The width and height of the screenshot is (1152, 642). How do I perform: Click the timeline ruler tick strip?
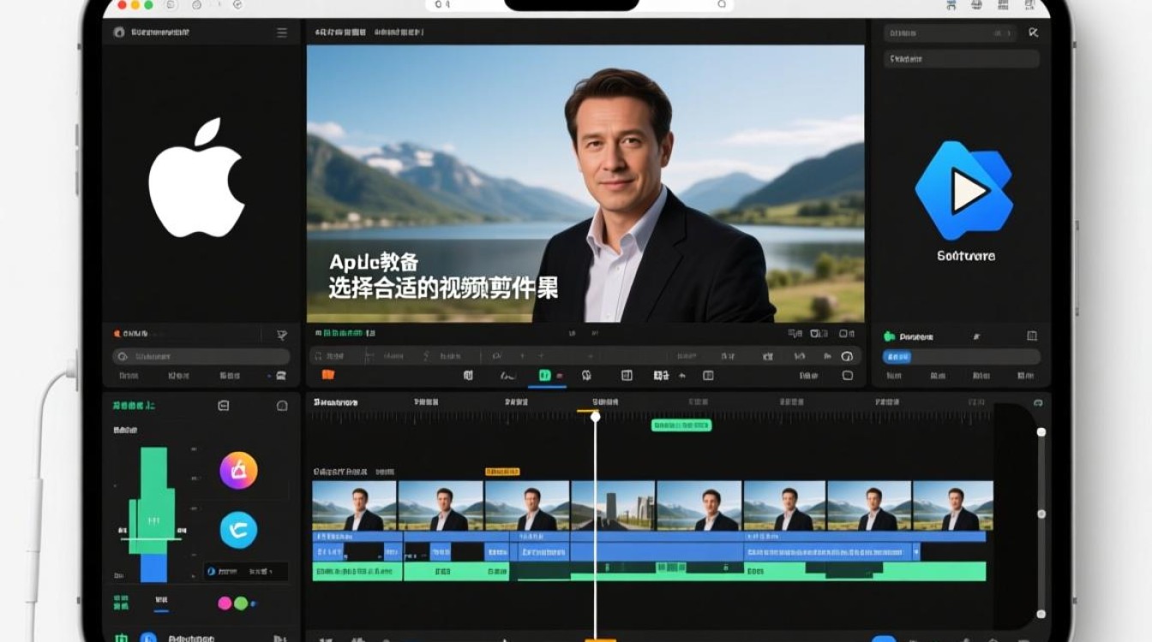pyautogui.click(x=651, y=417)
